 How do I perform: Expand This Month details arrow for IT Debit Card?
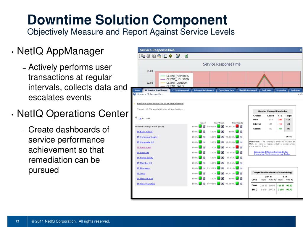[x=241, y=147]
